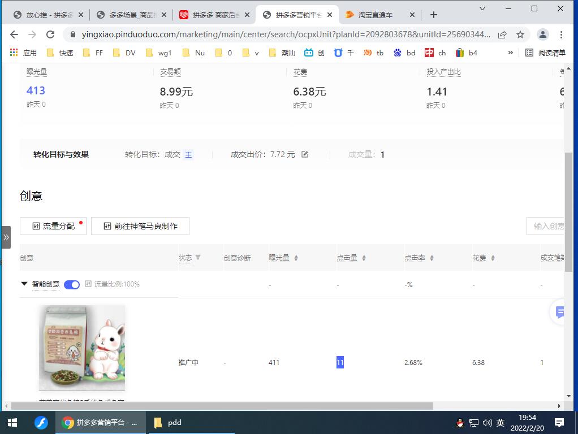578x434 pixels.
Task: Open the Nu bookmark folder
Action: (194, 53)
